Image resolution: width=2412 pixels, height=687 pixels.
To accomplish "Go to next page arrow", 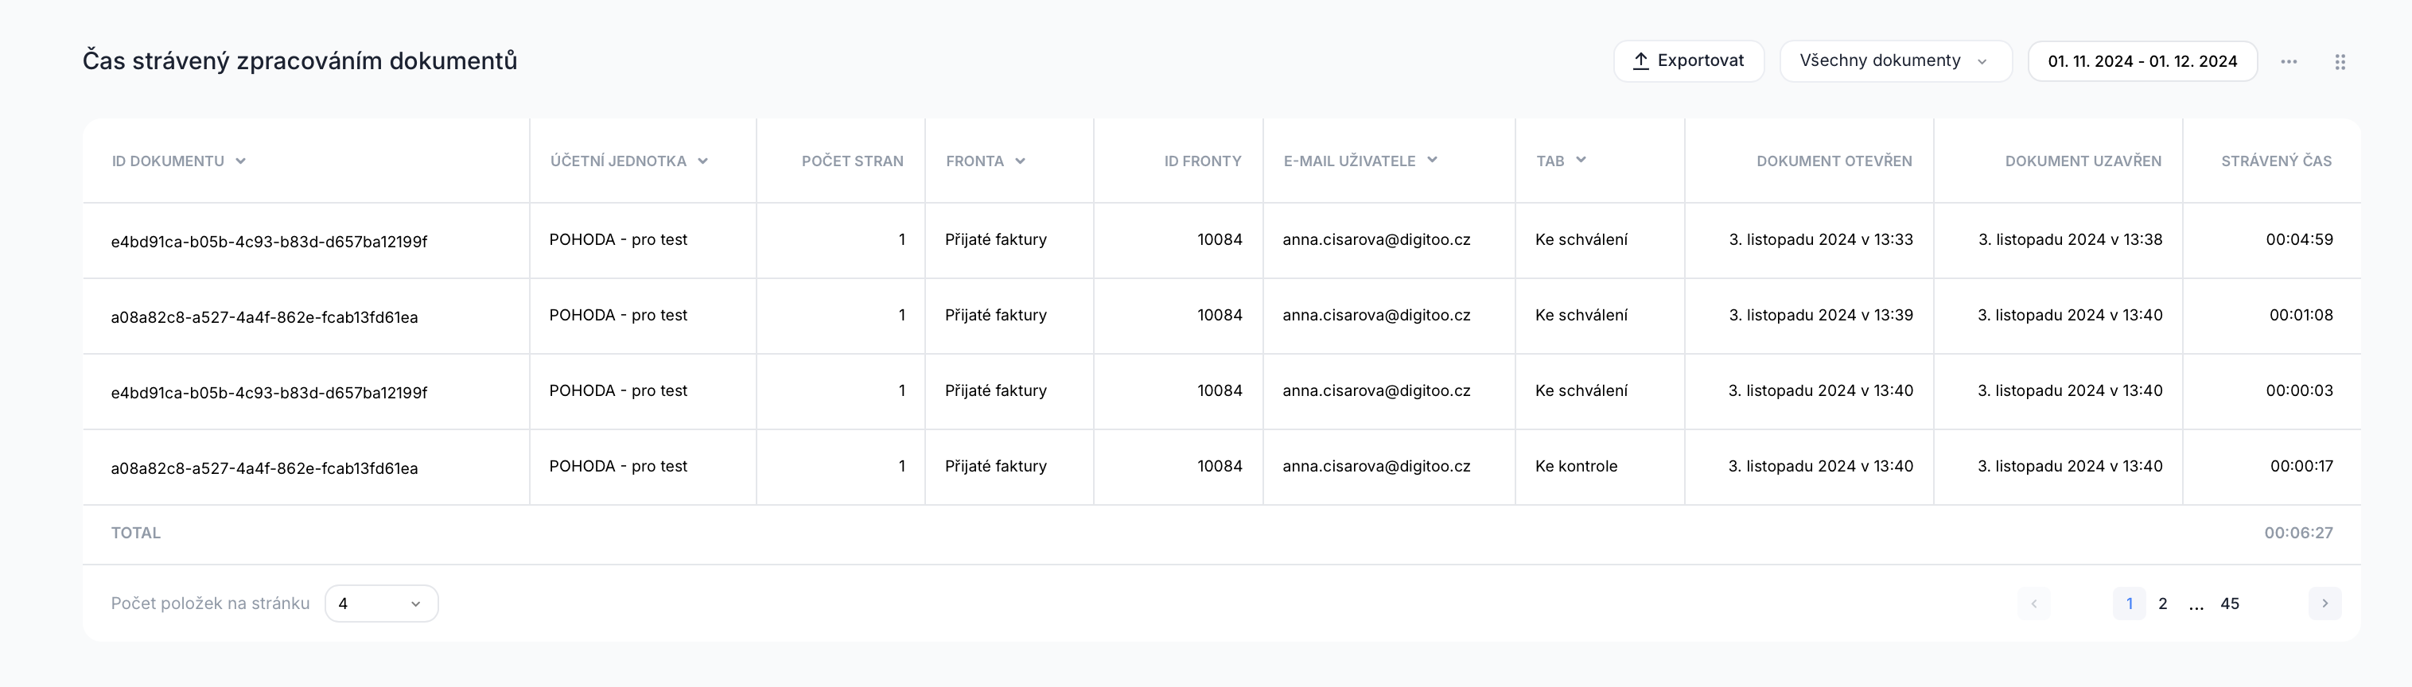I will click(2325, 604).
